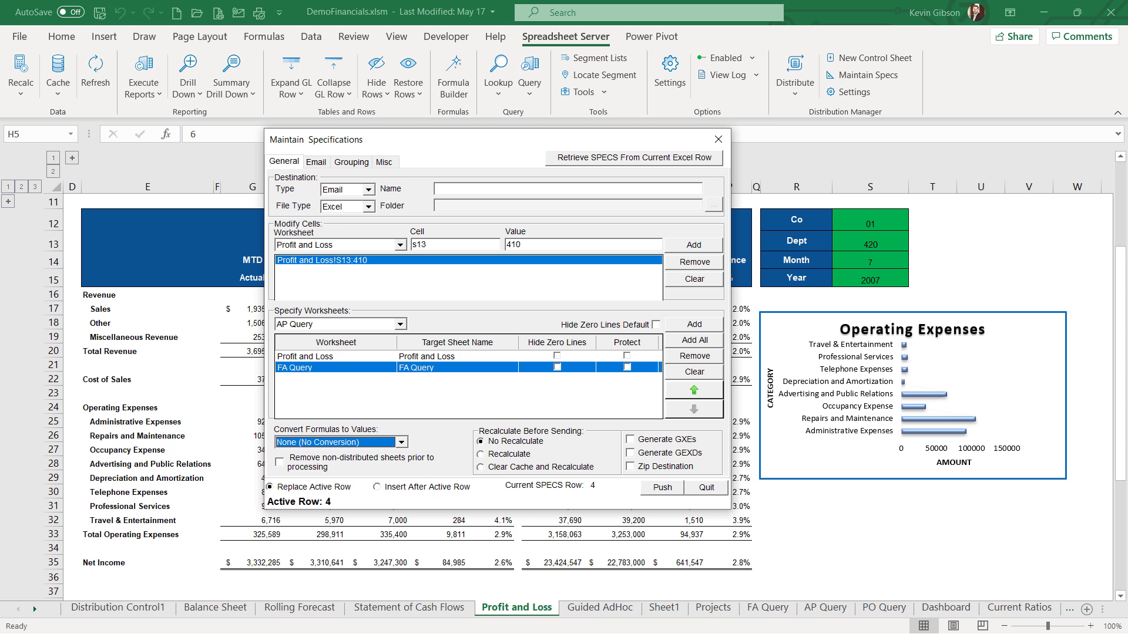
Task: Create a New Control Sheet
Action: tap(869, 58)
